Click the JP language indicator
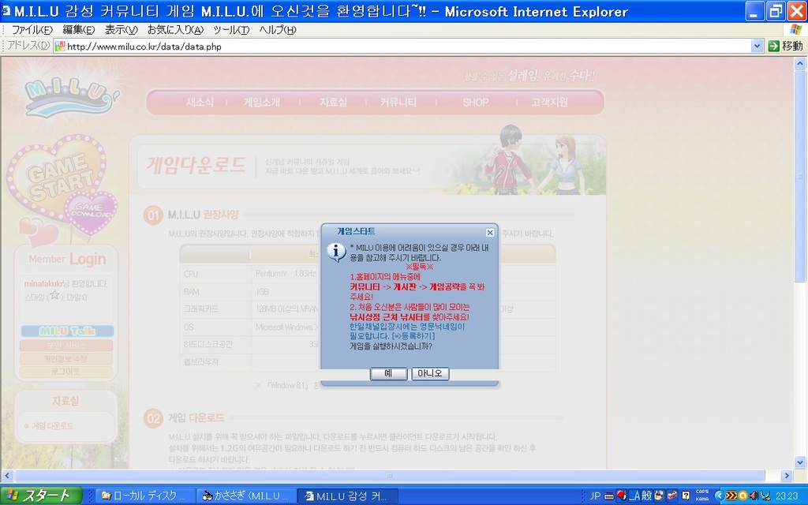Image resolution: width=808 pixels, height=505 pixels. click(x=595, y=496)
